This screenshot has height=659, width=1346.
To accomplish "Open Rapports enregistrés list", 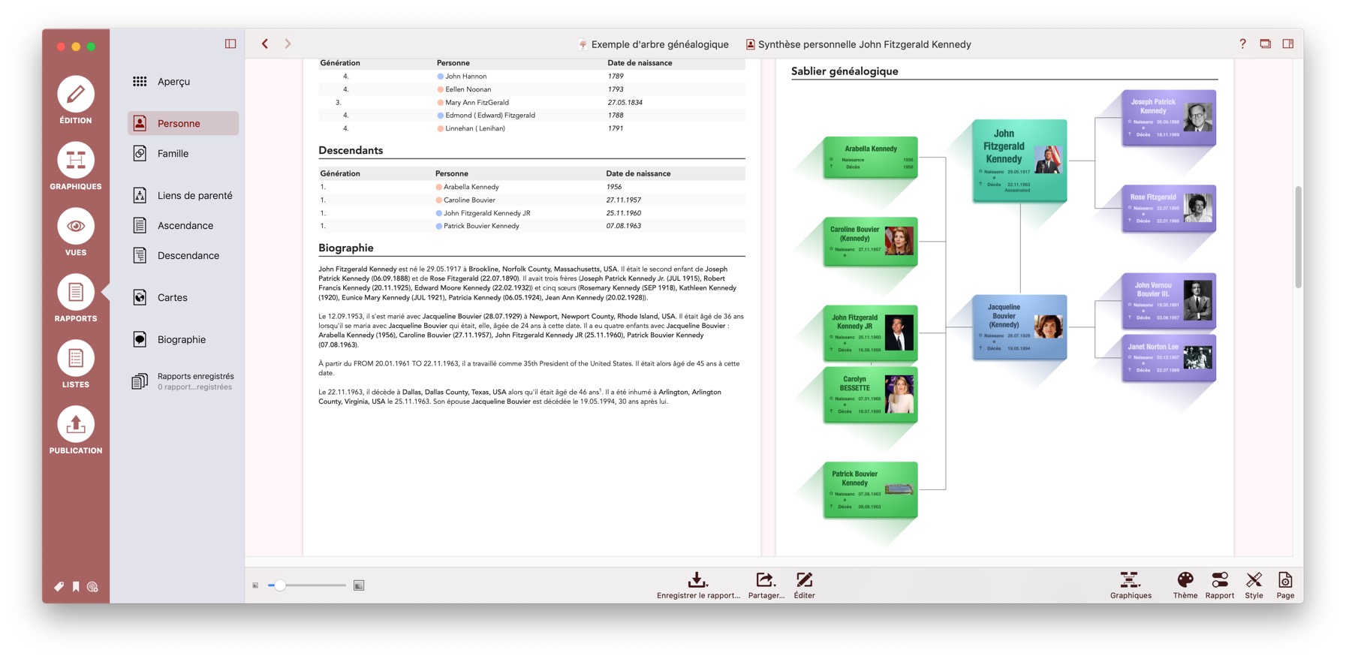I will pos(183,381).
